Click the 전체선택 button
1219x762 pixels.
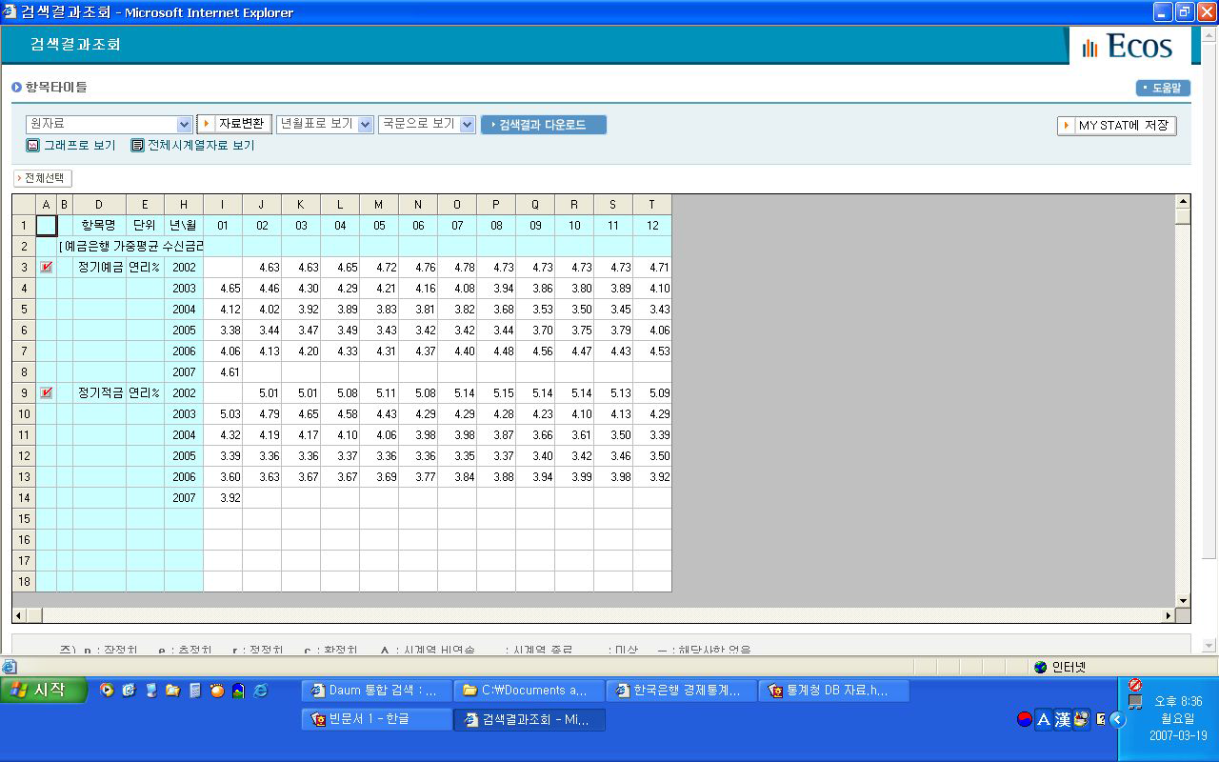click(43, 178)
